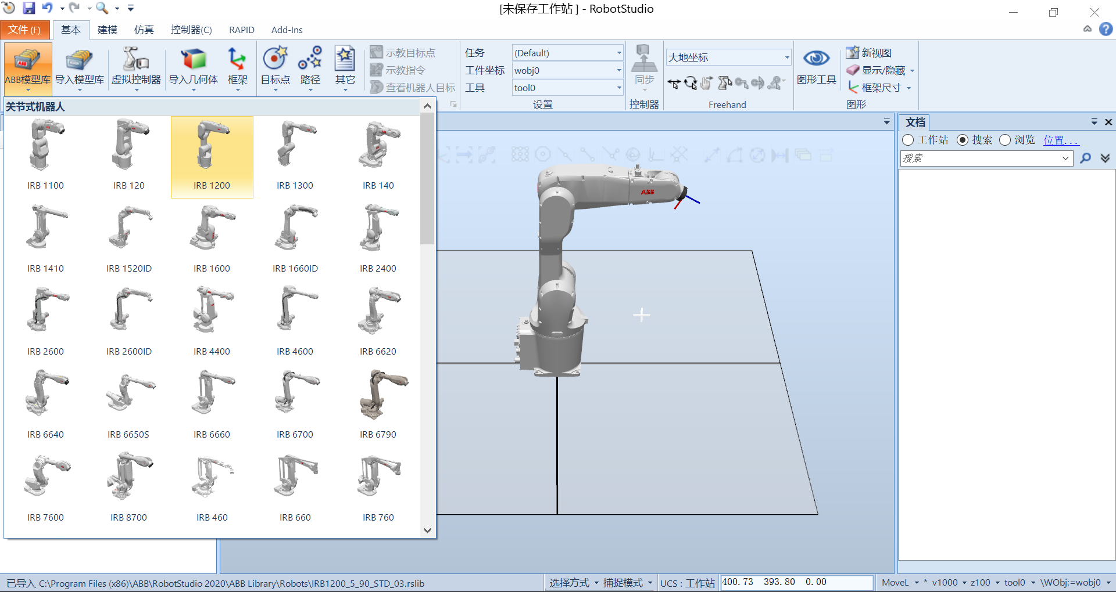Open the 导入模型库 import library button
The image size is (1116, 592).
tap(80, 68)
